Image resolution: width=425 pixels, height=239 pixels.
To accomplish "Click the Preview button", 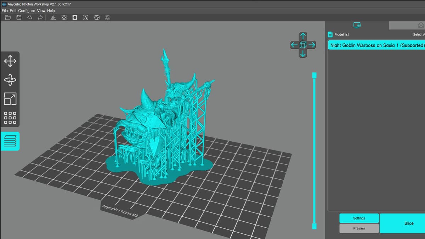I will pos(359,228).
